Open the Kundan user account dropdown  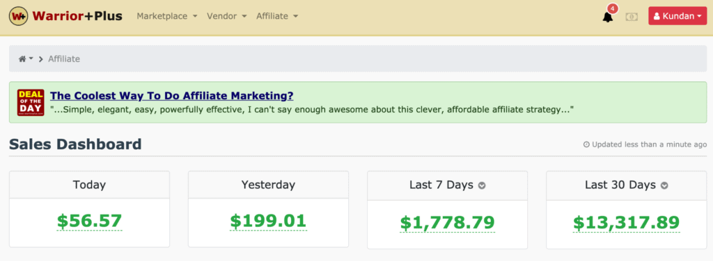[x=677, y=17]
